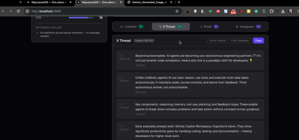Click the Email score badge 84

[216, 27]
